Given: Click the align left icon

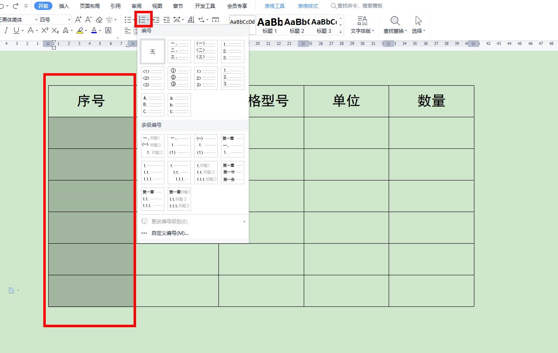Looking at the screenshot, I should (x=128, y=30).
